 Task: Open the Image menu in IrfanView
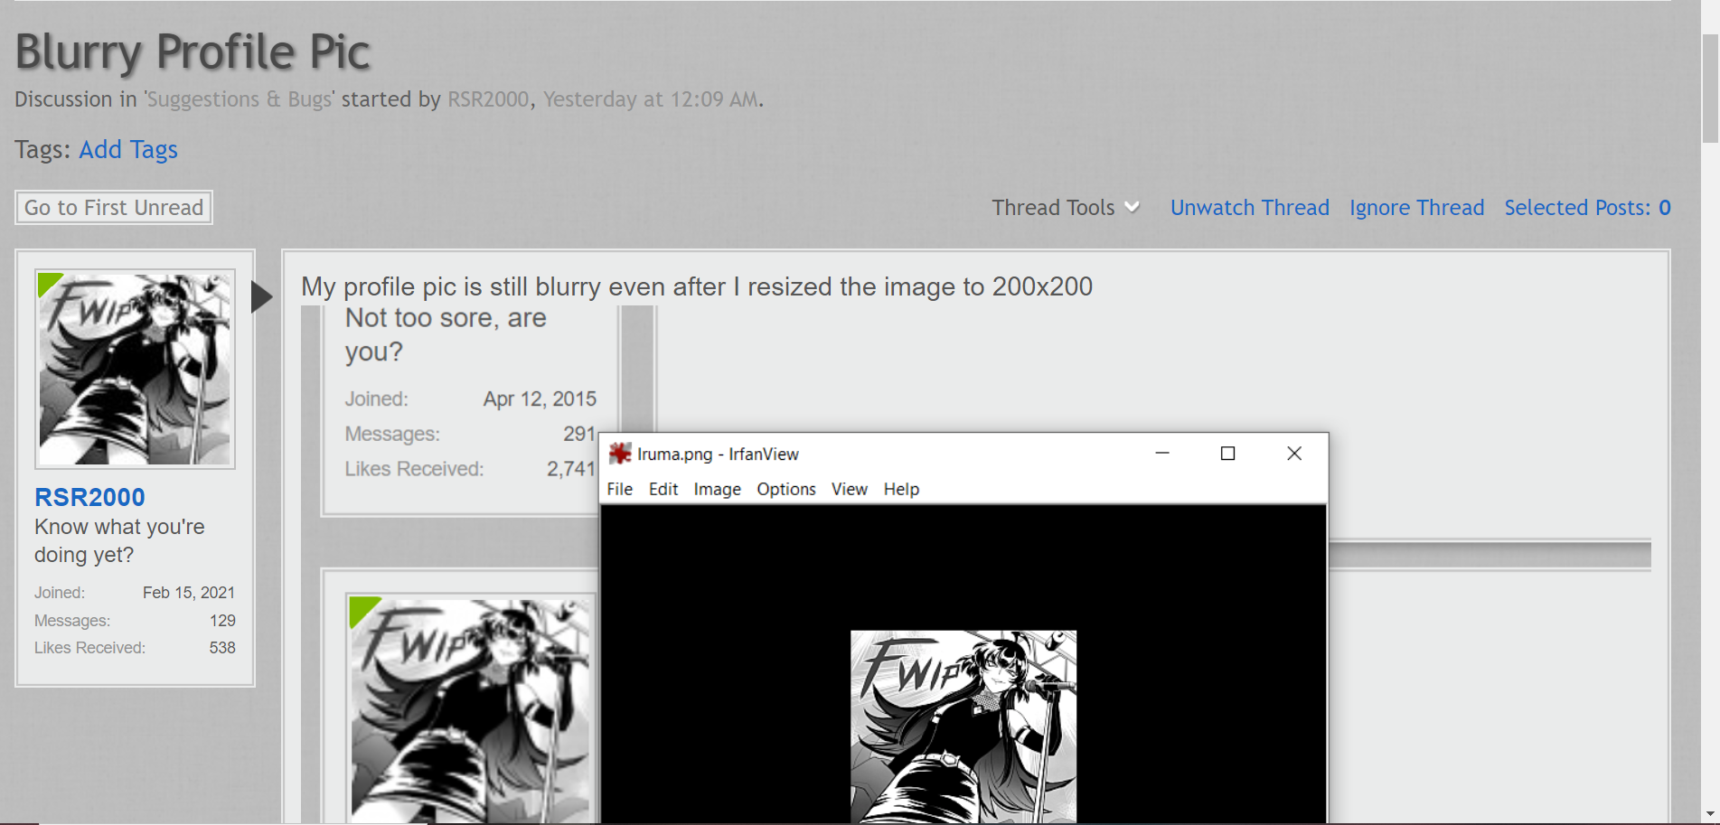click(717, 489)
